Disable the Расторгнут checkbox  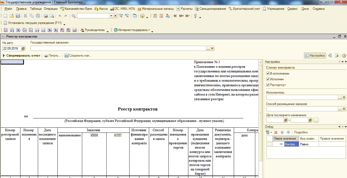[x=268, y=85]
